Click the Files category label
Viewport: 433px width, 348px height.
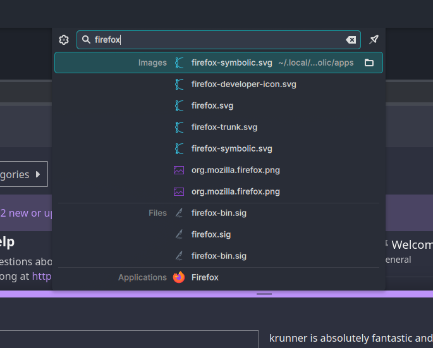click(x=157, y=213)
